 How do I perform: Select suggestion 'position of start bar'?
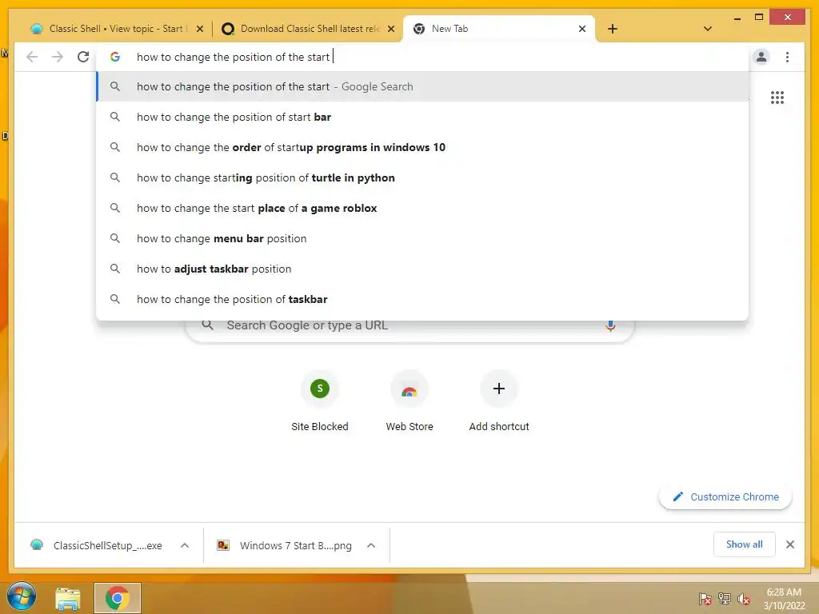(422, 117)
